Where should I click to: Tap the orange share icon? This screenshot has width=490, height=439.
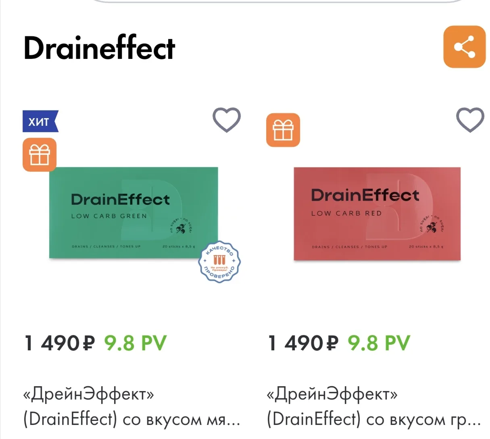[x=464, y=47]
